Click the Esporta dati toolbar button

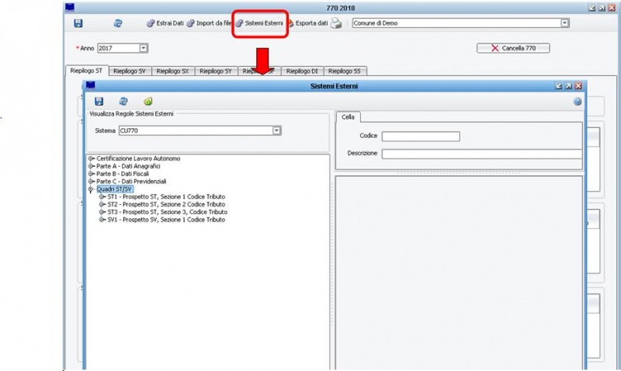(x=307, y=23)
